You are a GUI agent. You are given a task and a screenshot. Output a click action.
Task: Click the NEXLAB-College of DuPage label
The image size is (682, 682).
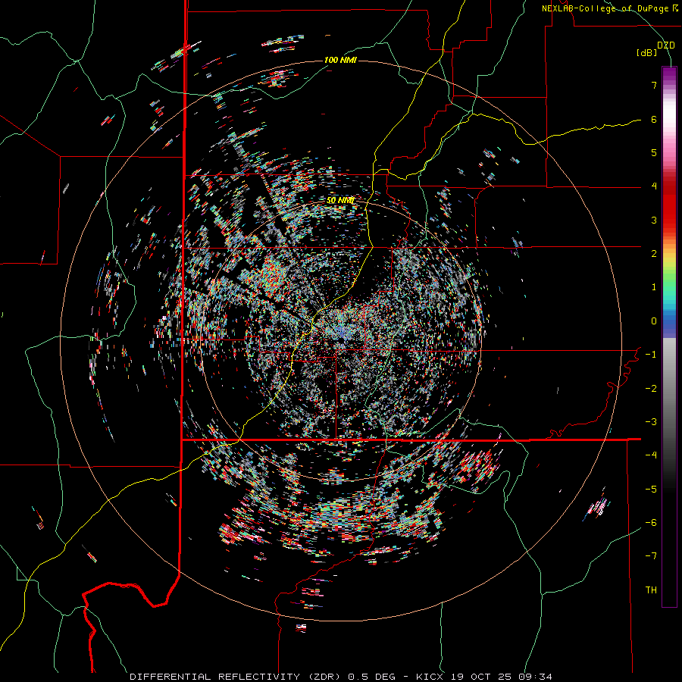point(605,8)
